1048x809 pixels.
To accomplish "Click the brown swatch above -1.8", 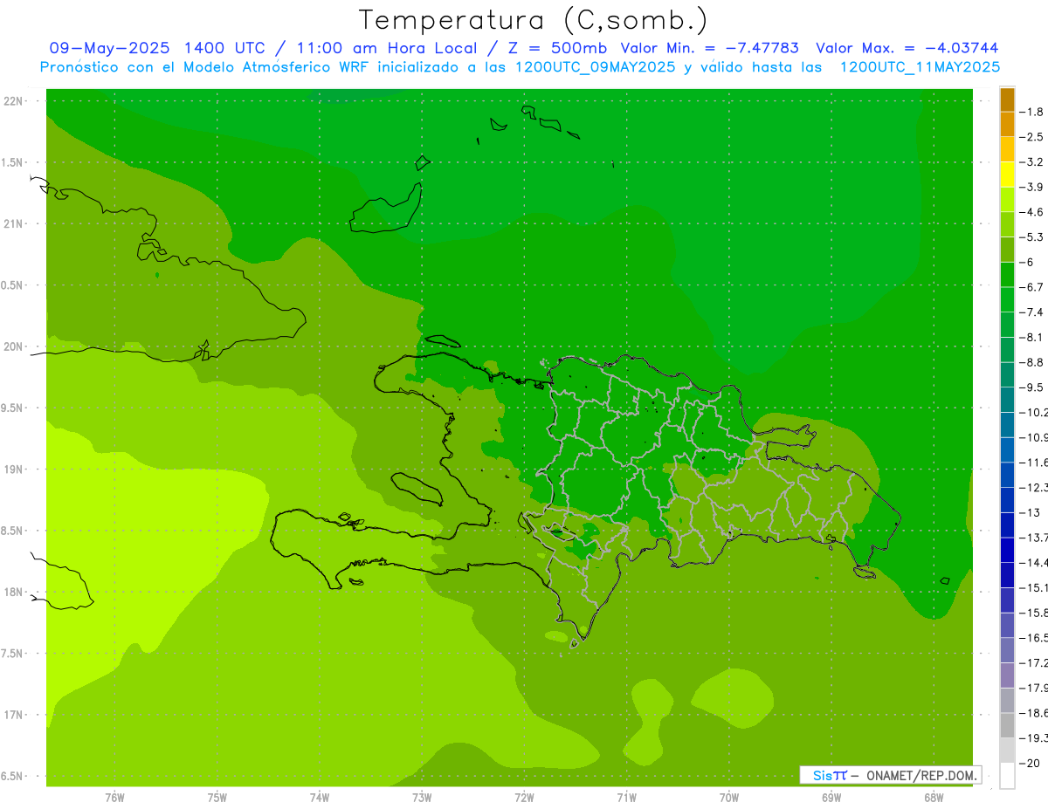I will point(1007,99).
